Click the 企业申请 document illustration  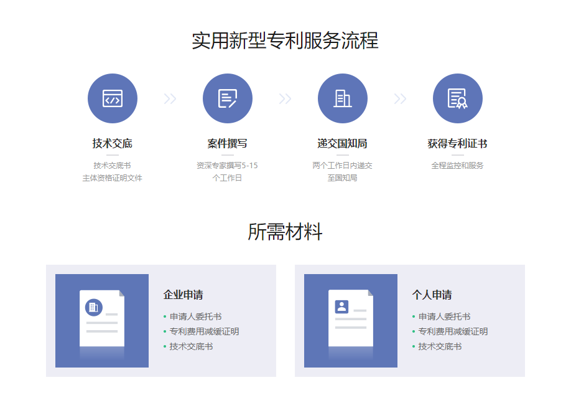click(102, 321)
